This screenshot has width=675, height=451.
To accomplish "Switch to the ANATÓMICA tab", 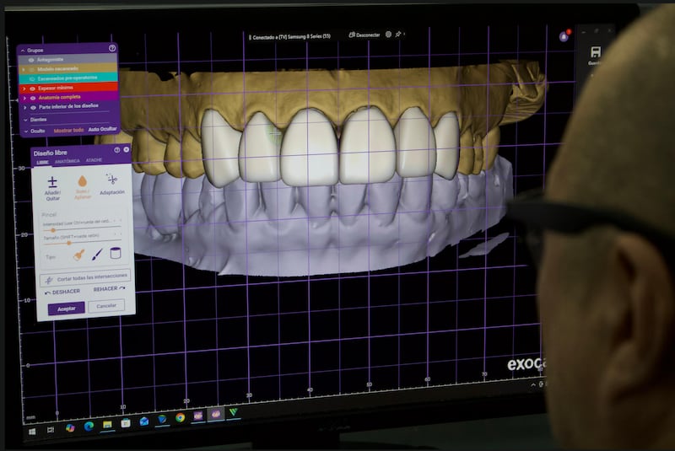I will point(67,161).
